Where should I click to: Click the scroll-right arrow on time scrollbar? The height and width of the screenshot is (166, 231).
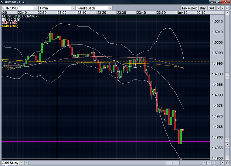(204, 163)
